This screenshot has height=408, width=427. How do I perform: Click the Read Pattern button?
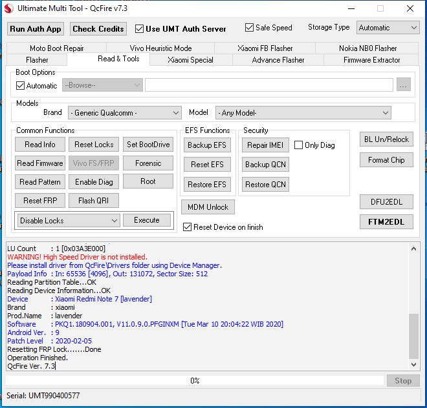coord(40,182)
